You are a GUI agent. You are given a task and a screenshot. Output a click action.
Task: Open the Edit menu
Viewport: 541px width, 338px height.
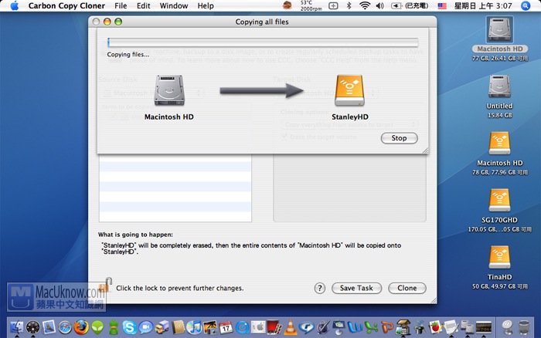(143, 6)
